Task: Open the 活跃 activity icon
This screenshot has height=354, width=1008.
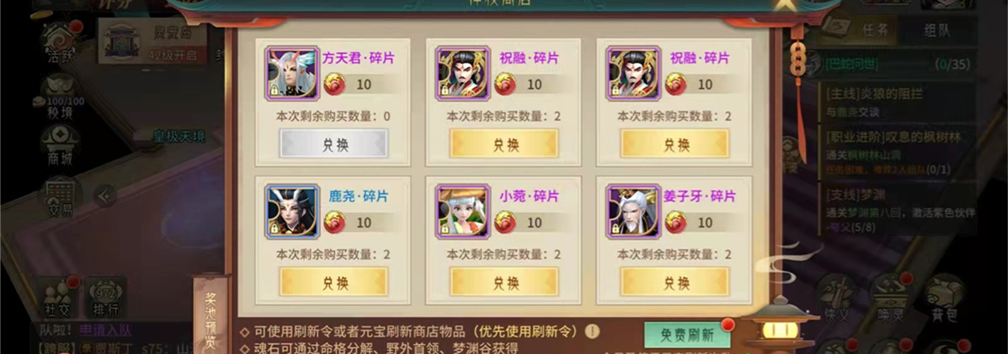Action: point(61,41)
